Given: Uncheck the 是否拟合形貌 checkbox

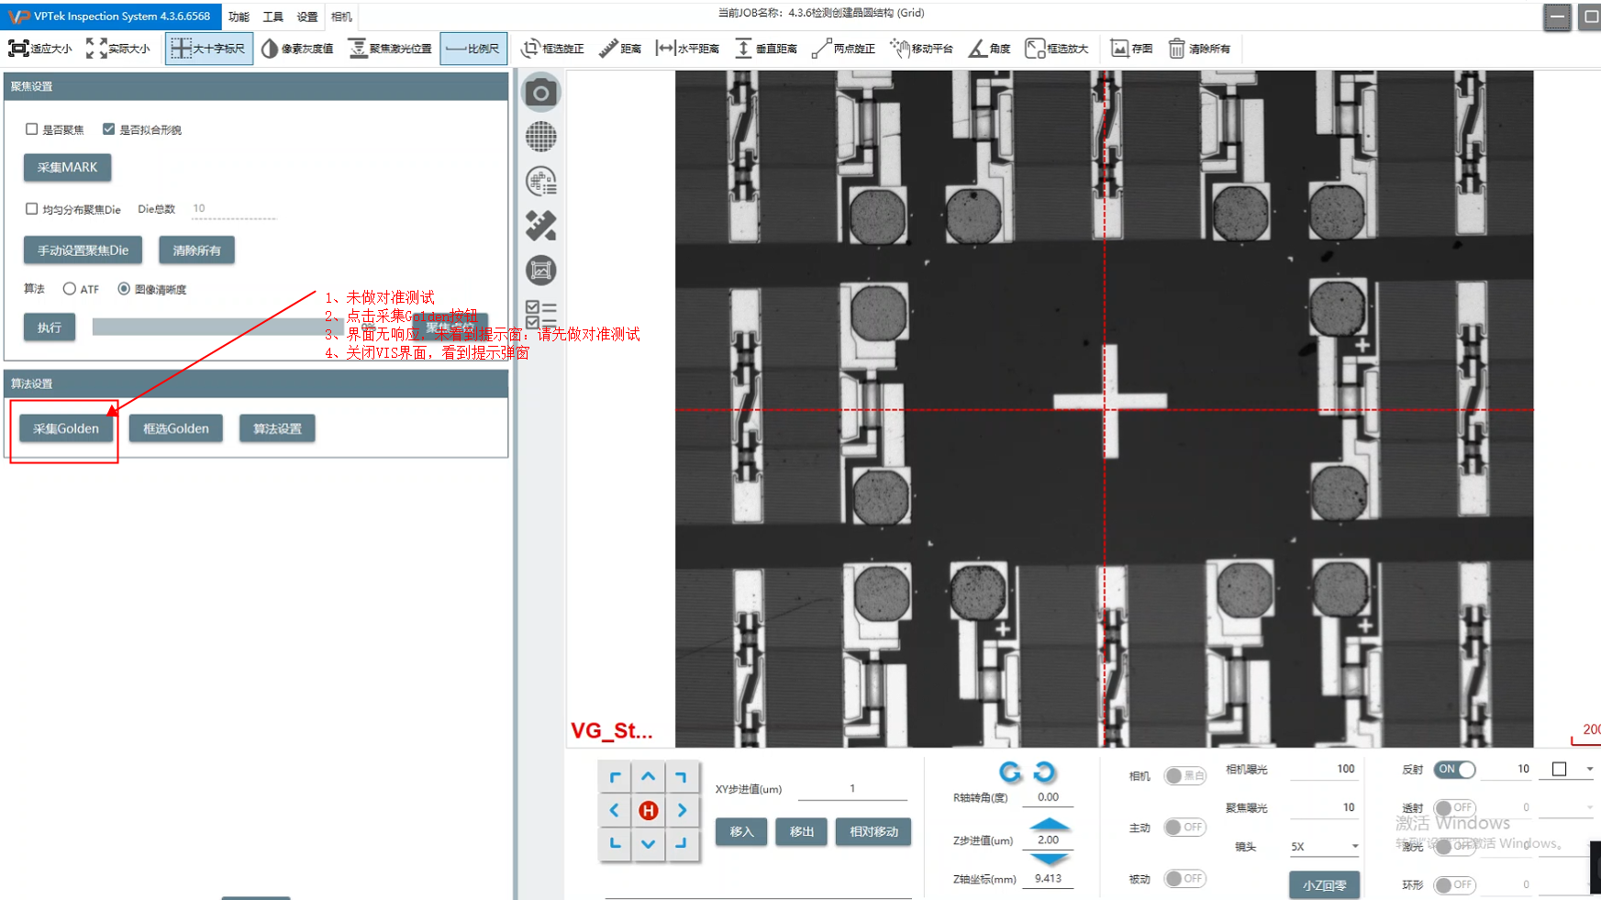Looking at the screenshot, I should 109,129.
